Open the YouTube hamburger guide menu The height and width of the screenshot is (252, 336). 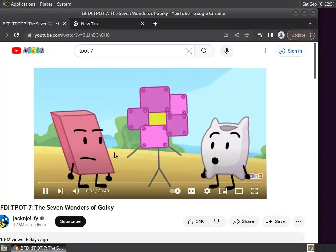tap(2, 51)
